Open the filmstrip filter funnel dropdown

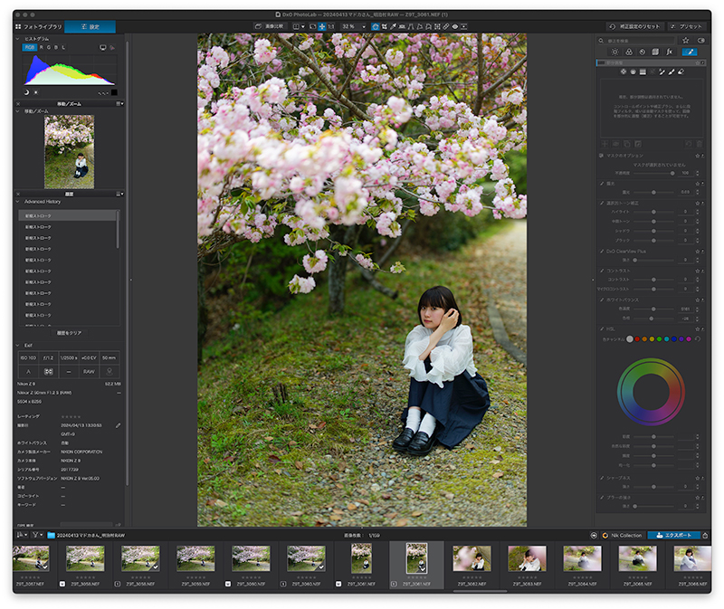pos(37,535)
